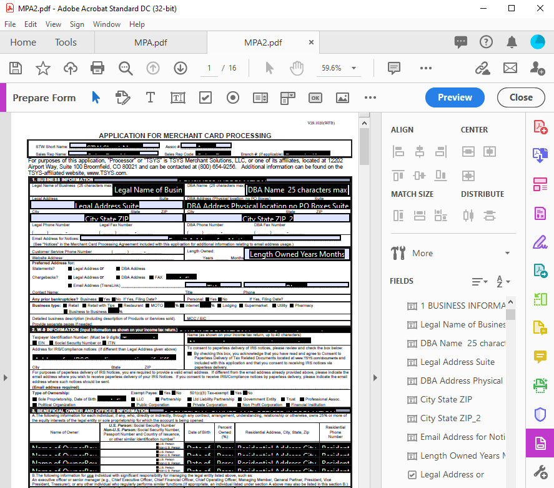Expand the left navigation pane arrow

tap(5, 378)
